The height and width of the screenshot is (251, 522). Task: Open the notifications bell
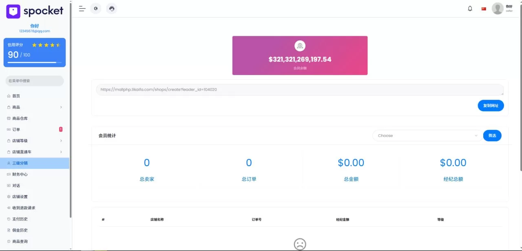(x=470, y=9)
